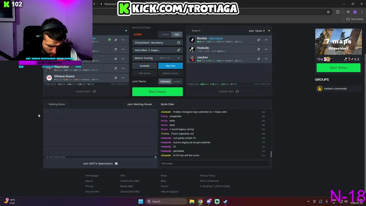This screenshot has height=206, width=366.
Task: Open Vilniaus Duona's options menu
Action: tap(123, 78)
